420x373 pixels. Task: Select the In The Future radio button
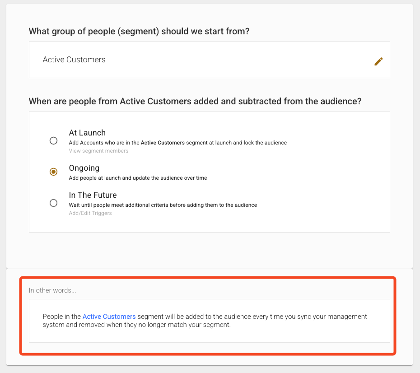coord(53,203)
